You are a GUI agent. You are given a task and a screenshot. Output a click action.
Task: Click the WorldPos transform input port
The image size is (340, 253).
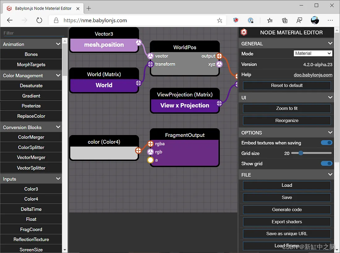click(151, 64)
